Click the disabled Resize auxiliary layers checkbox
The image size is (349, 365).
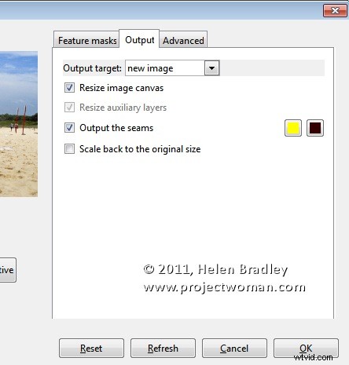pyautogui.click(x=69, y=108)
